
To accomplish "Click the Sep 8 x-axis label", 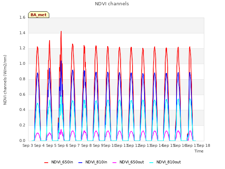I will point(86,145).
